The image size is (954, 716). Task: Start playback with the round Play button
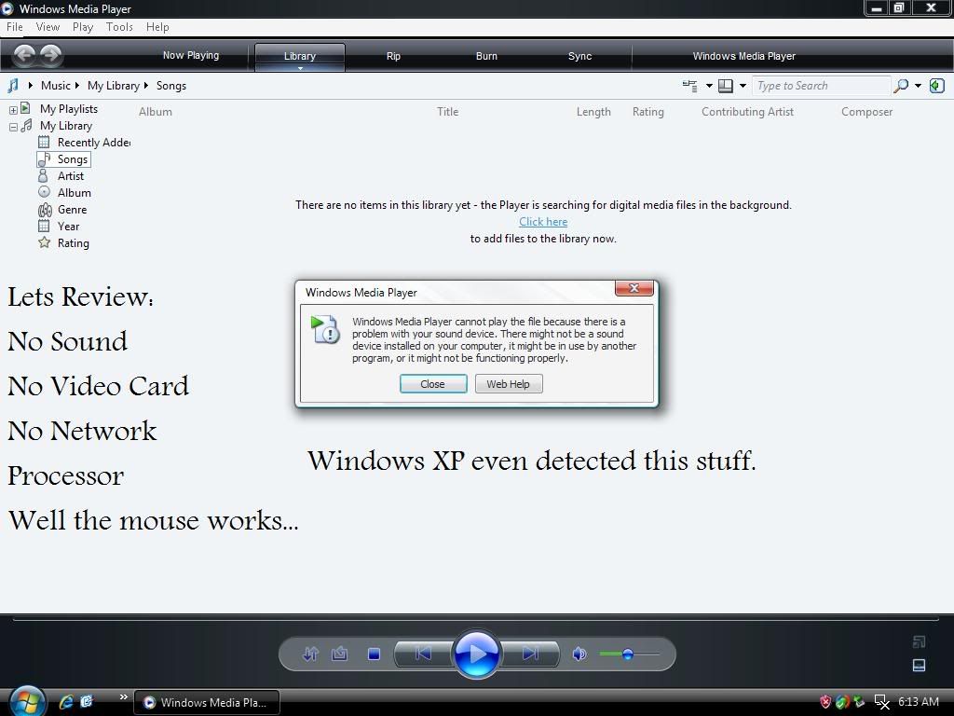(x=476, y=654)
